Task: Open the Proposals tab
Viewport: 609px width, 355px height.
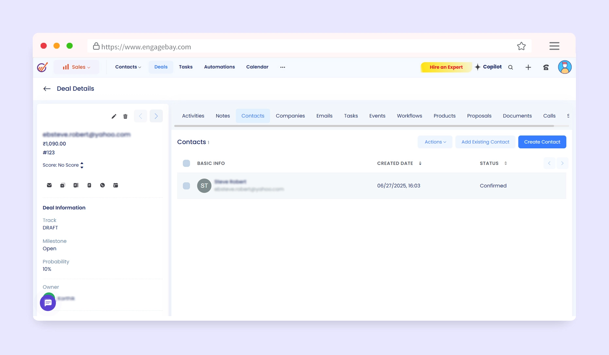Action: tap(479, 116)
